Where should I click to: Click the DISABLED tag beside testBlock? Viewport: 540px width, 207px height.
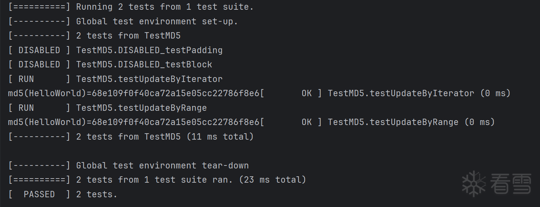(x=39, y=64)
